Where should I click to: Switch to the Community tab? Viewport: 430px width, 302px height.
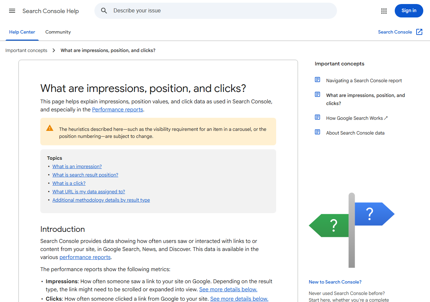(x=58, y=32)
